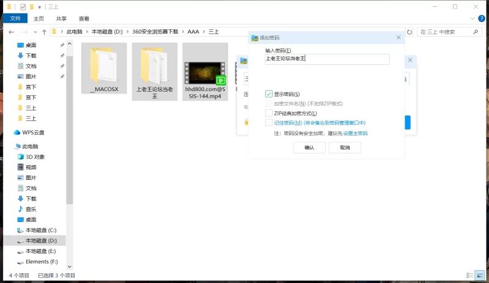Go up one folder level
489x283 pixels.
point(44,32)
